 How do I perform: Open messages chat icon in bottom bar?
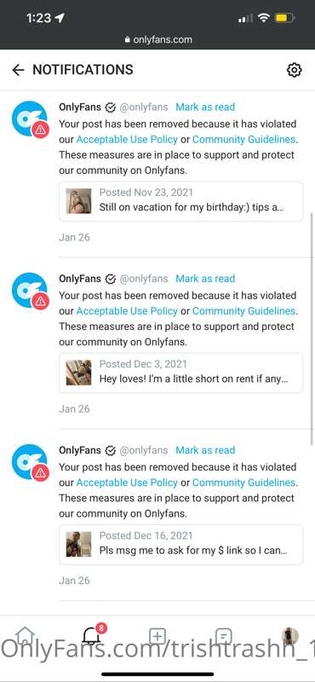223,636
